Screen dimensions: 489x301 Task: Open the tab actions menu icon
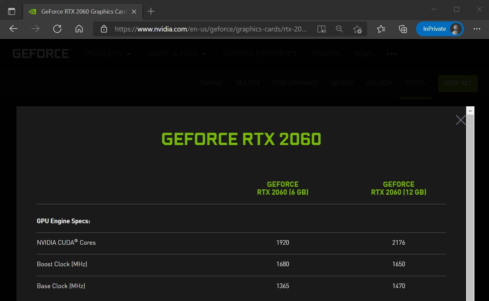click(x=12, y=11)
